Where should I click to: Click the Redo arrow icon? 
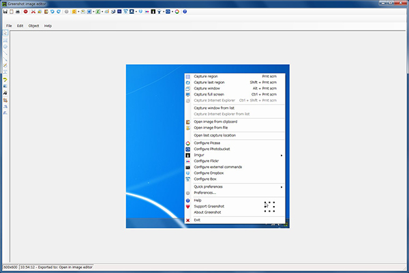[x=59, y=12]
